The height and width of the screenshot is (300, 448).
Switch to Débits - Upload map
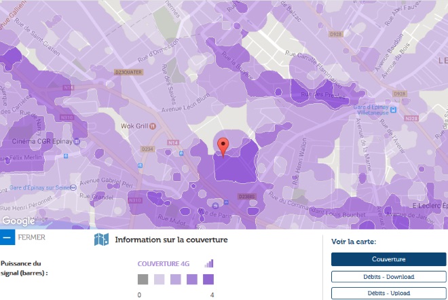tap(388, 293)
